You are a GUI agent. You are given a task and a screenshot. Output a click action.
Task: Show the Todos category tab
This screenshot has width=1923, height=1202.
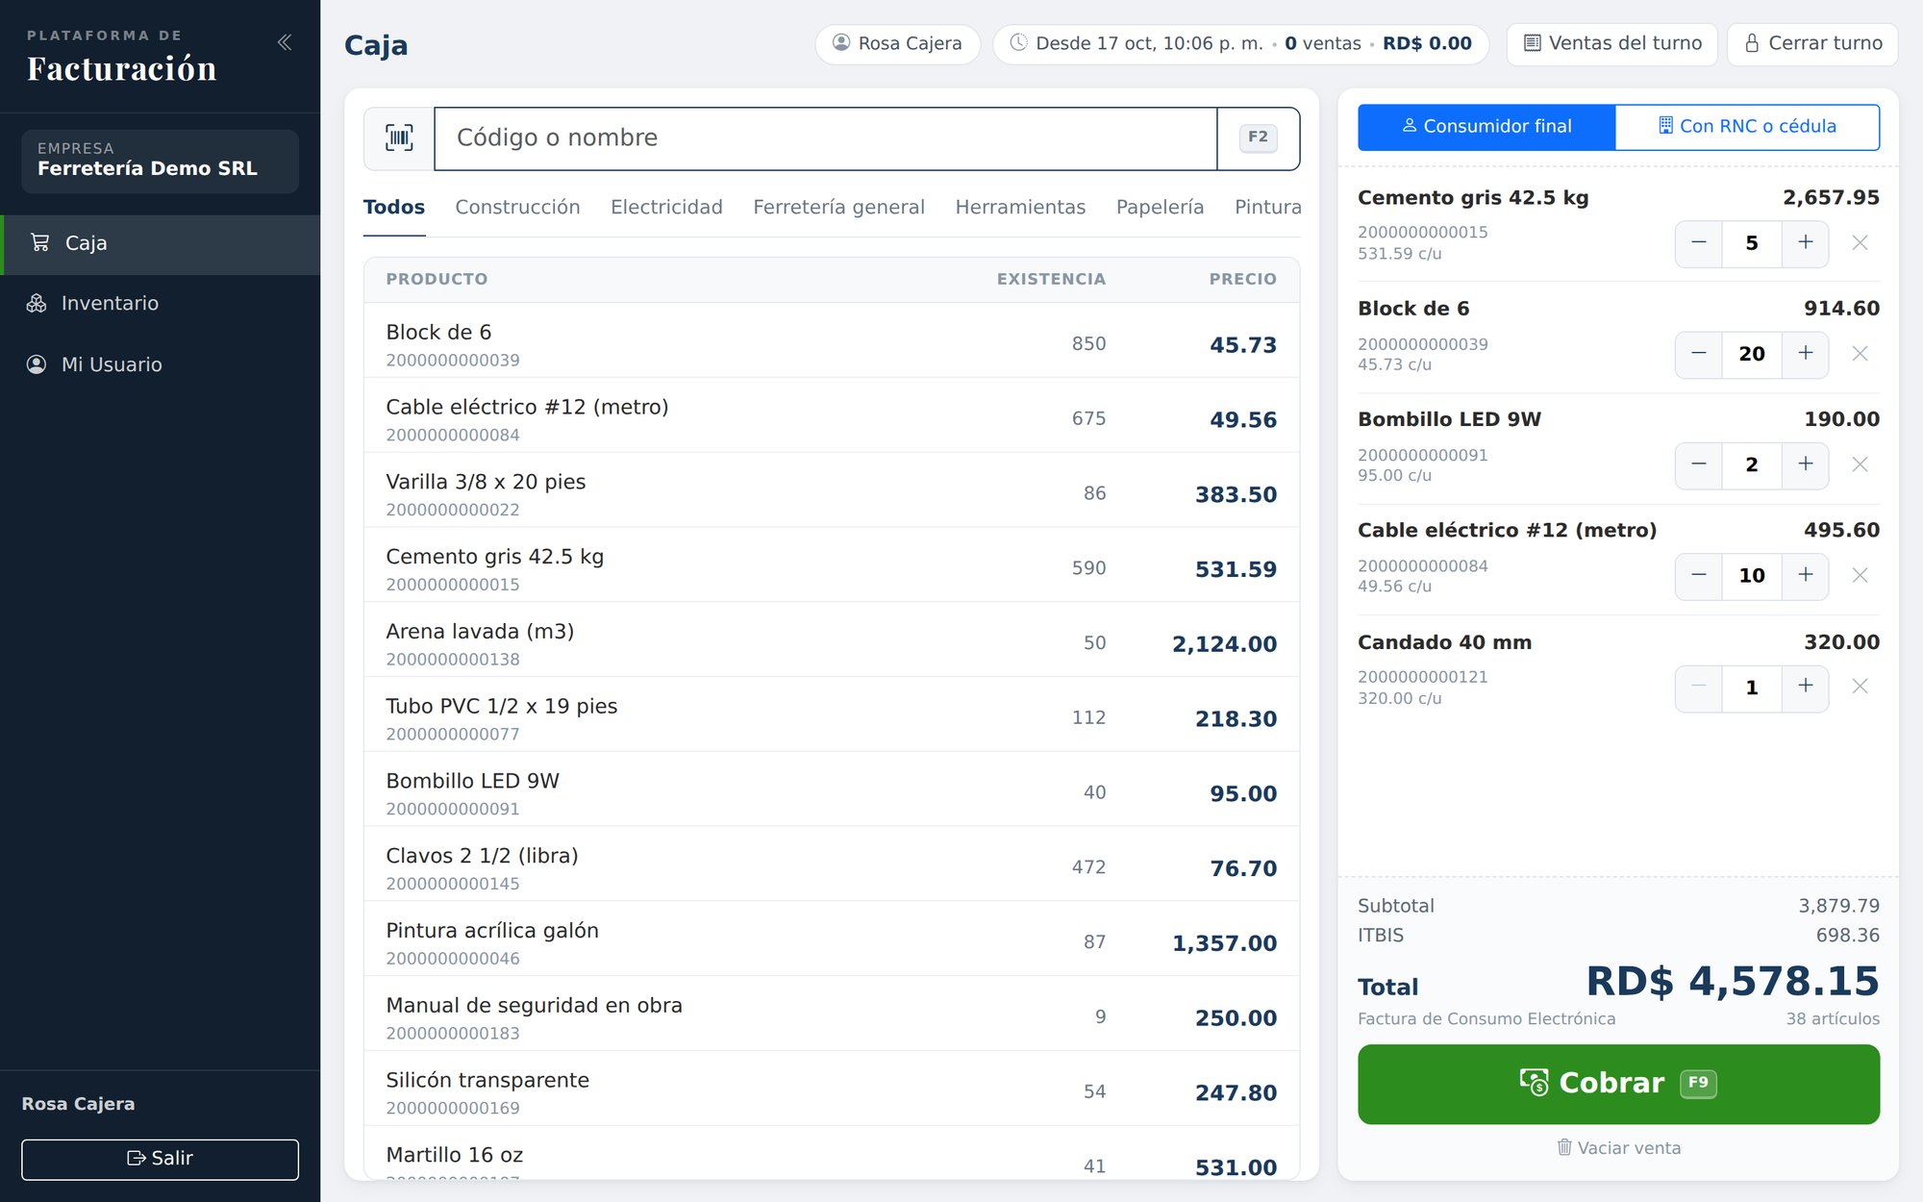pyautogui.click(x=394, y=208)
